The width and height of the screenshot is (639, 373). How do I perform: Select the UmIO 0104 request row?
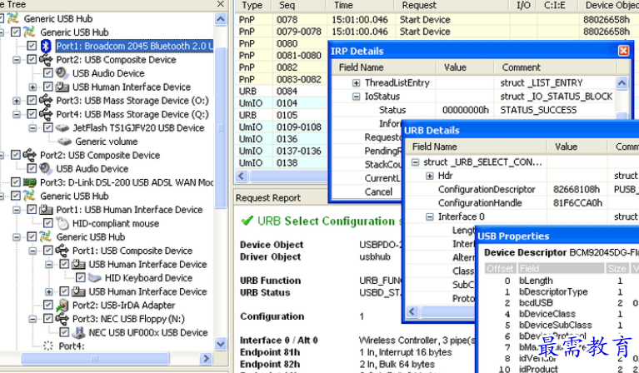point(282,103)
